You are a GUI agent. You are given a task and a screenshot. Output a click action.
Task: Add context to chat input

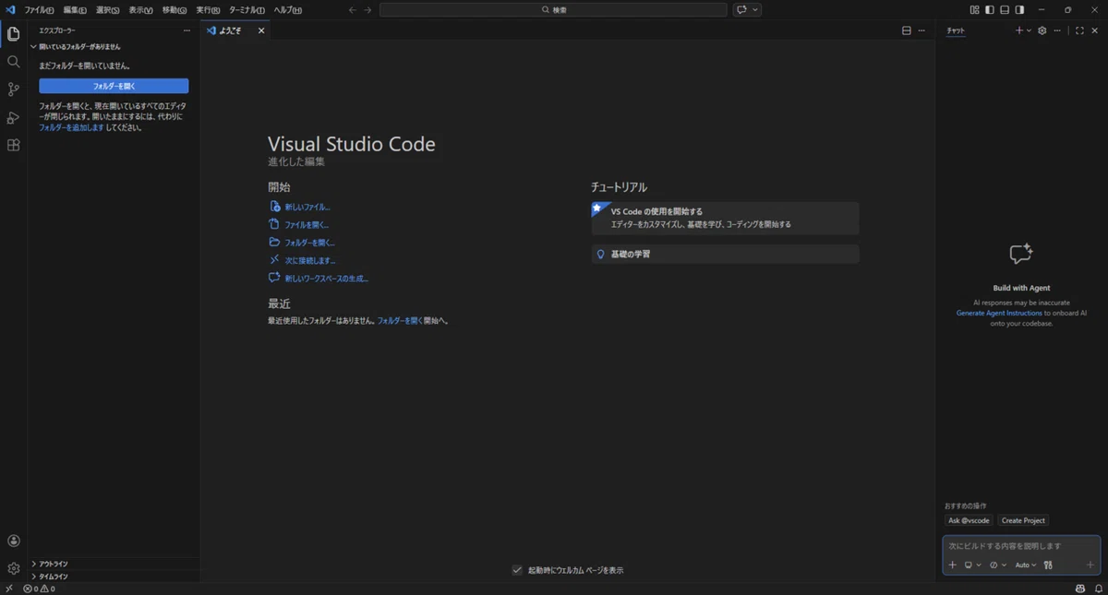953,565
